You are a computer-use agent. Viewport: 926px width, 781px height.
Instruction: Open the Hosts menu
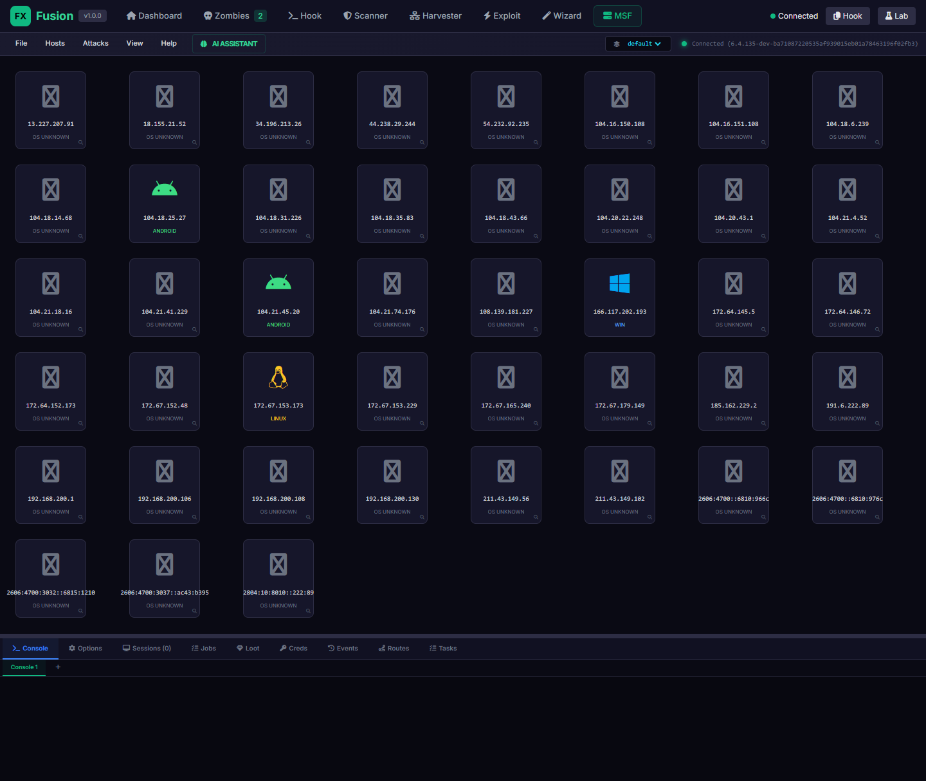click(x=55, y=44)
